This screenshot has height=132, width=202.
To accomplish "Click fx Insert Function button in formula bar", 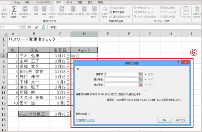I will pyautogui.click(x=44, y=27).
